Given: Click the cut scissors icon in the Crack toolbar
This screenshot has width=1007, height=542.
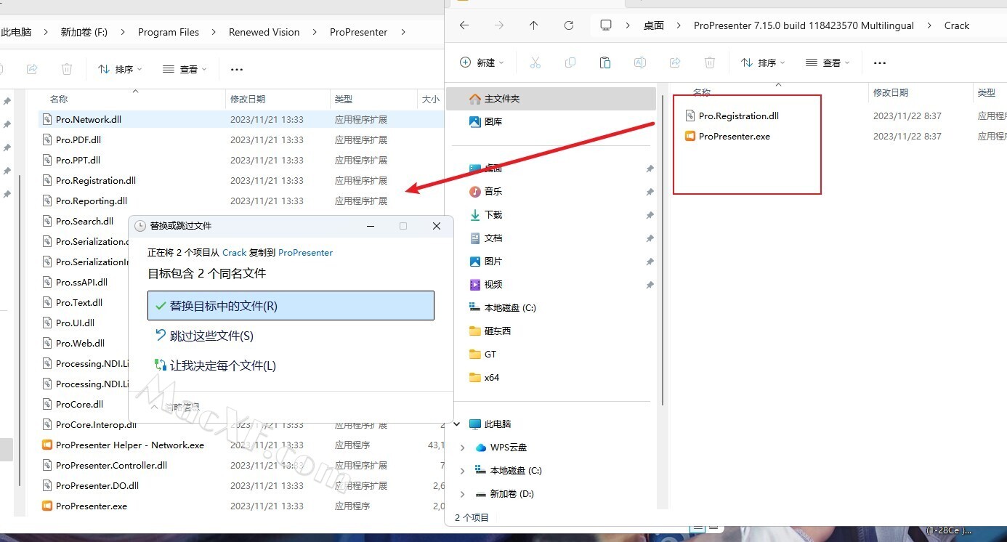Looking at the screenshot, I should click(x=535, y=63).
